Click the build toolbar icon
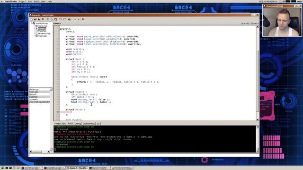Screen dimensions: 303x170 (70, 19)
